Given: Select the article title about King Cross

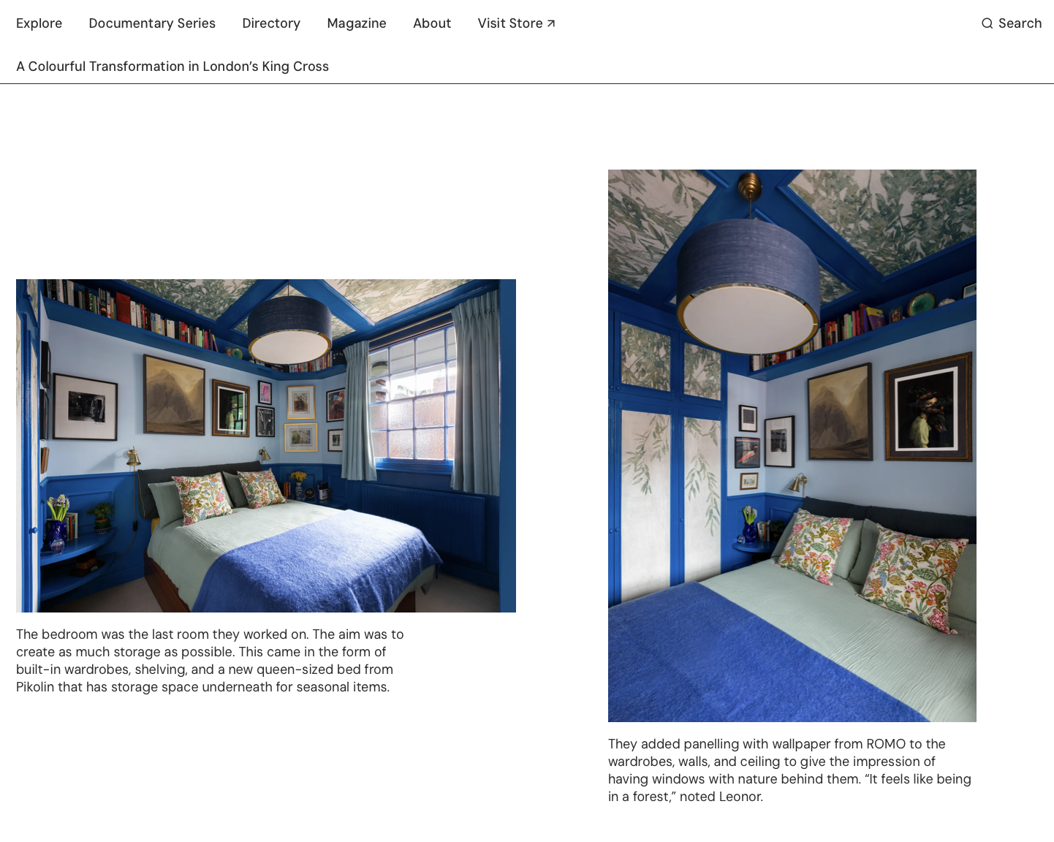Looking at the screenshot, I should tap(172, 67).
